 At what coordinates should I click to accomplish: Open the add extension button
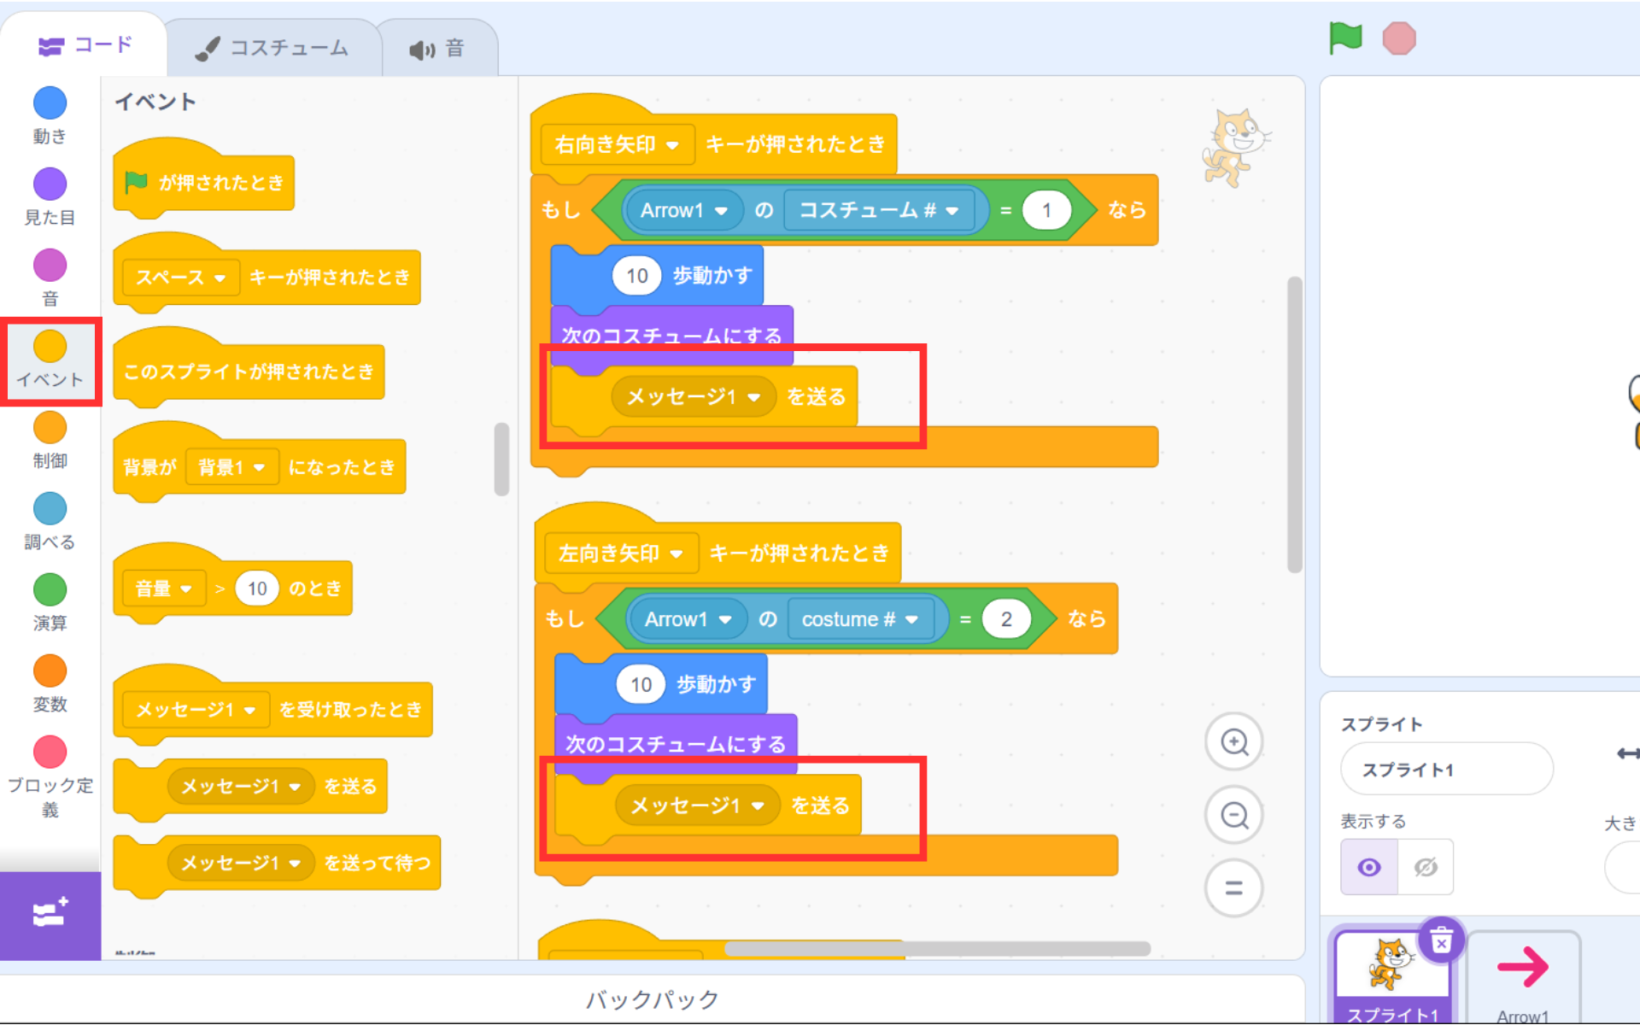[x=50, y=914]
